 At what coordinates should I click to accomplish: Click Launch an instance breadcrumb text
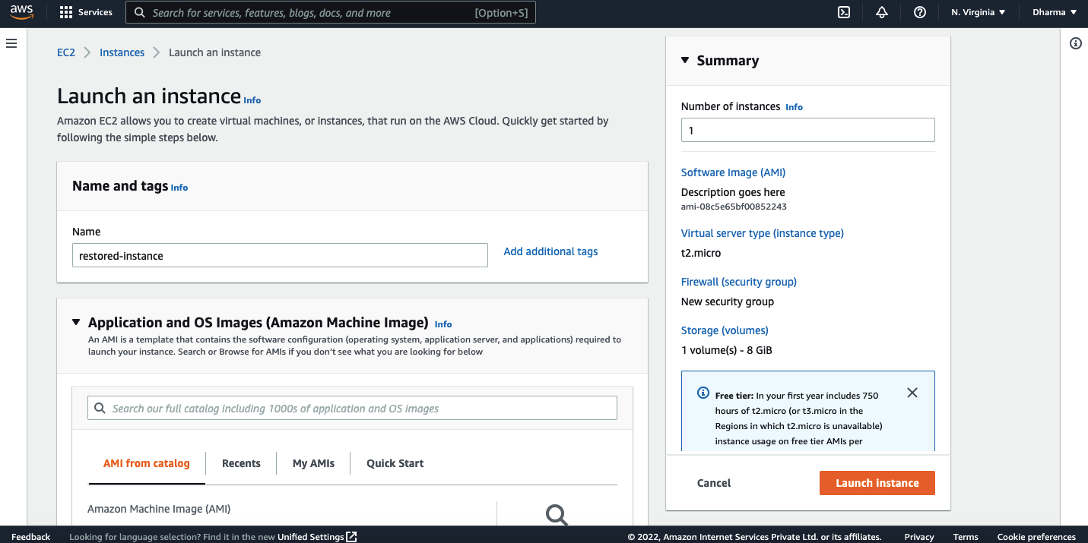click(214, 52)
